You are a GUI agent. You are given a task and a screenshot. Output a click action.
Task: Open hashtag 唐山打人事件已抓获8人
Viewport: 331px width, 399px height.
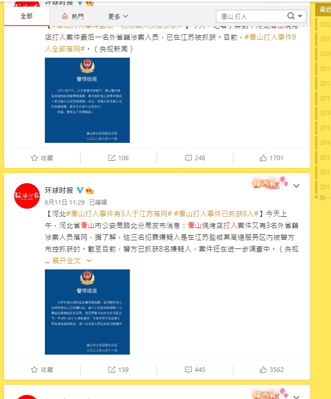coord(216,214)
